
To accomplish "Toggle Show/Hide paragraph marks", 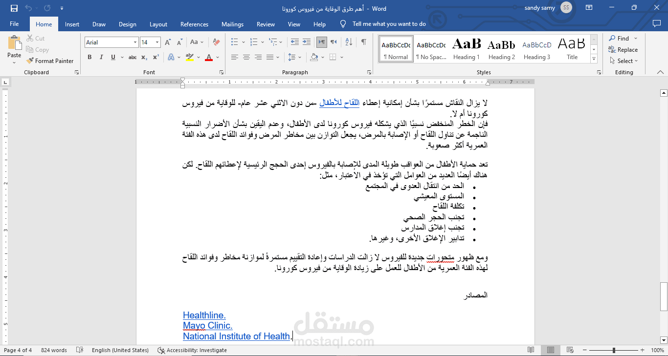I will tap(364, 42).
